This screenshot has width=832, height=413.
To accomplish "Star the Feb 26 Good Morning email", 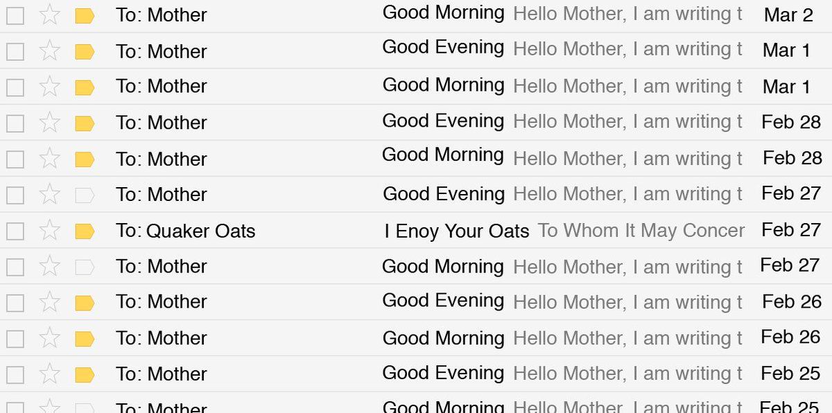I will pyautogui.click(x=49, y=339).
